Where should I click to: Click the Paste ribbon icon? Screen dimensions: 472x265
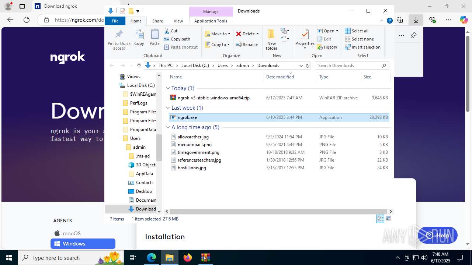point(155,38)
